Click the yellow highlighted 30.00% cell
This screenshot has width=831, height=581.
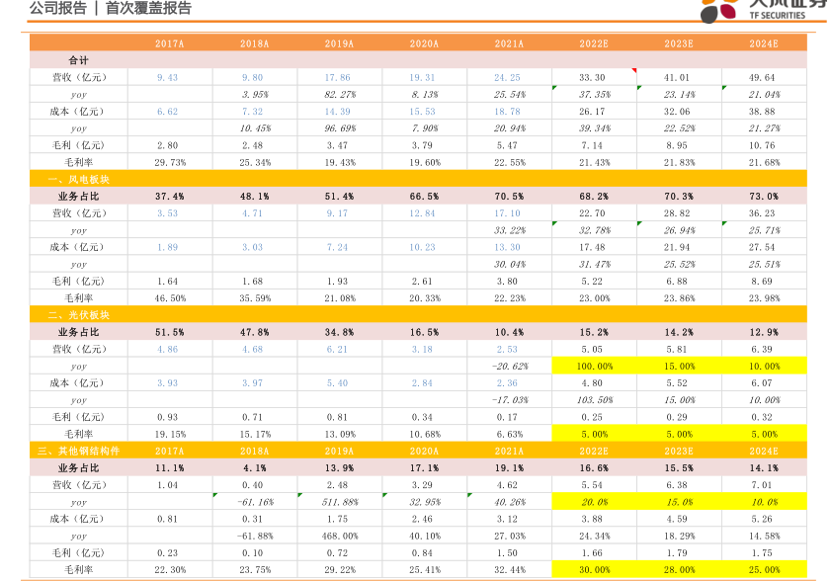point(593,570)
